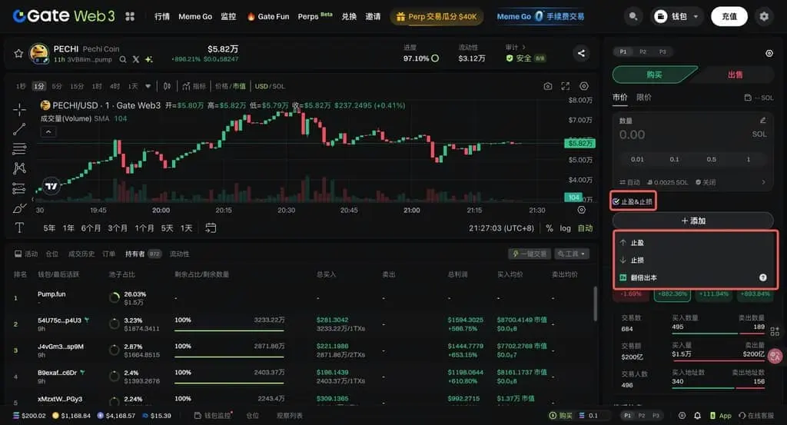This screenshot has width=787, height=425.
Task: Open the settings gear in the top right
Action: click(x=764, y=17)
